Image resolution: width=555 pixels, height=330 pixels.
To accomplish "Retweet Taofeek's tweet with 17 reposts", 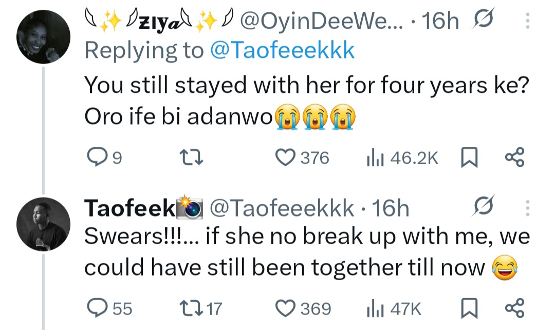I will coord(194,308).
